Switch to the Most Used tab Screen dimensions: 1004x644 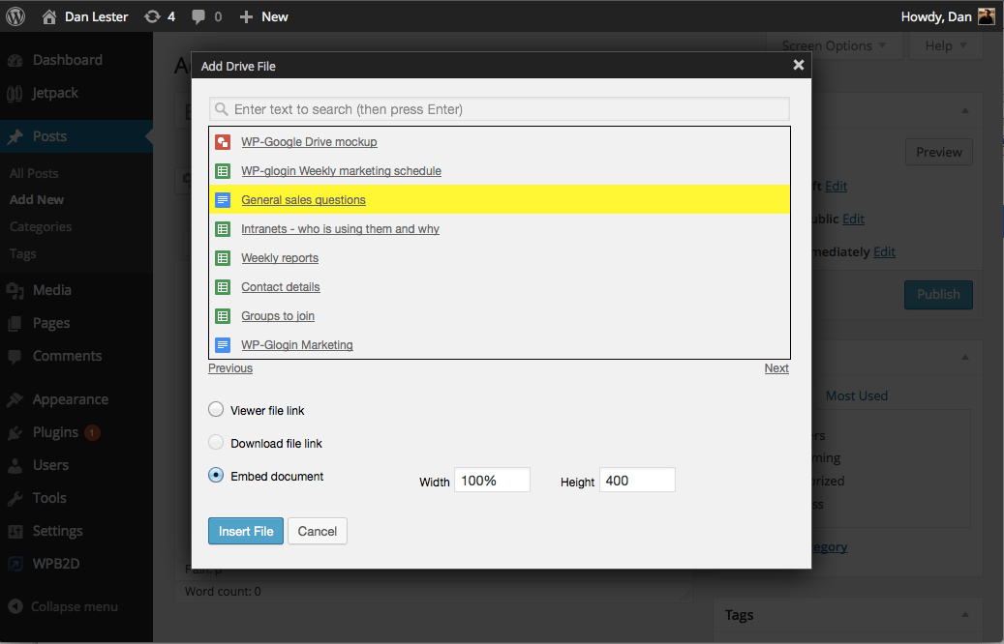pos(856,395)
